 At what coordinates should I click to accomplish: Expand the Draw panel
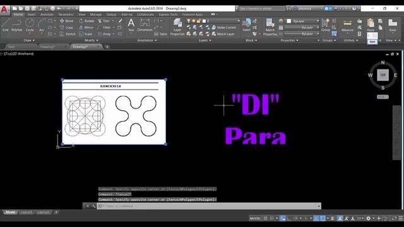tap(29, 40)
